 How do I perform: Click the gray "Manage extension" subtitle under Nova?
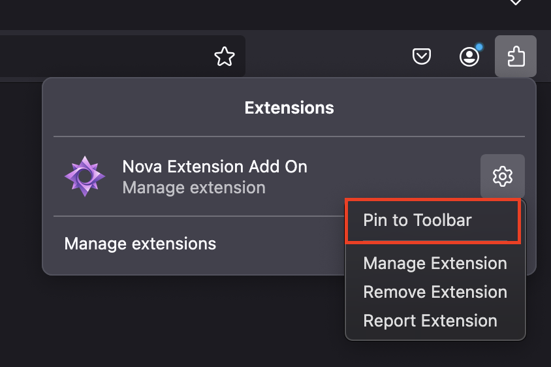pos(194,188)
